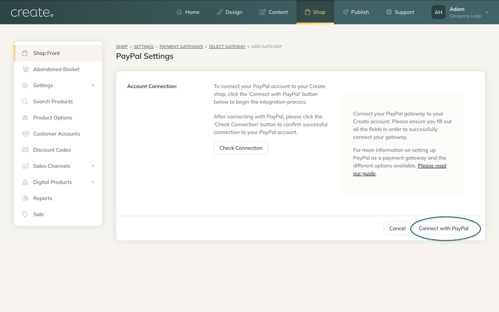Click the Reports icon in sidebar
This screenshot has height=312, width=499.
pyautogui.click(x=25, y=198)
